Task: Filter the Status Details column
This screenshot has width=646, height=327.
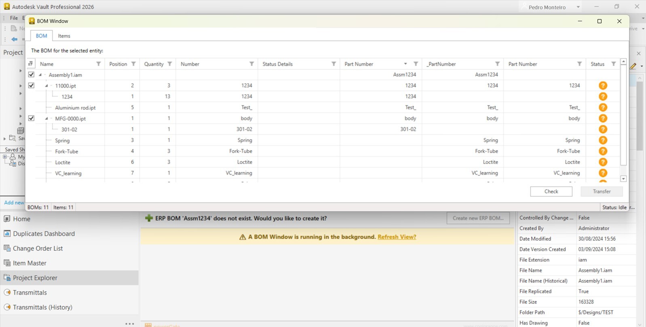Action: [x=334, y=64]
